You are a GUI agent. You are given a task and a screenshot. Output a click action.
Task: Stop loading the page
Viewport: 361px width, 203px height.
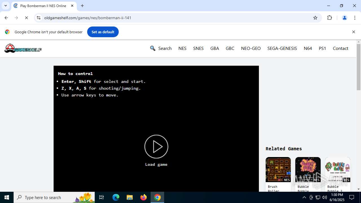(x=27, y=18)
